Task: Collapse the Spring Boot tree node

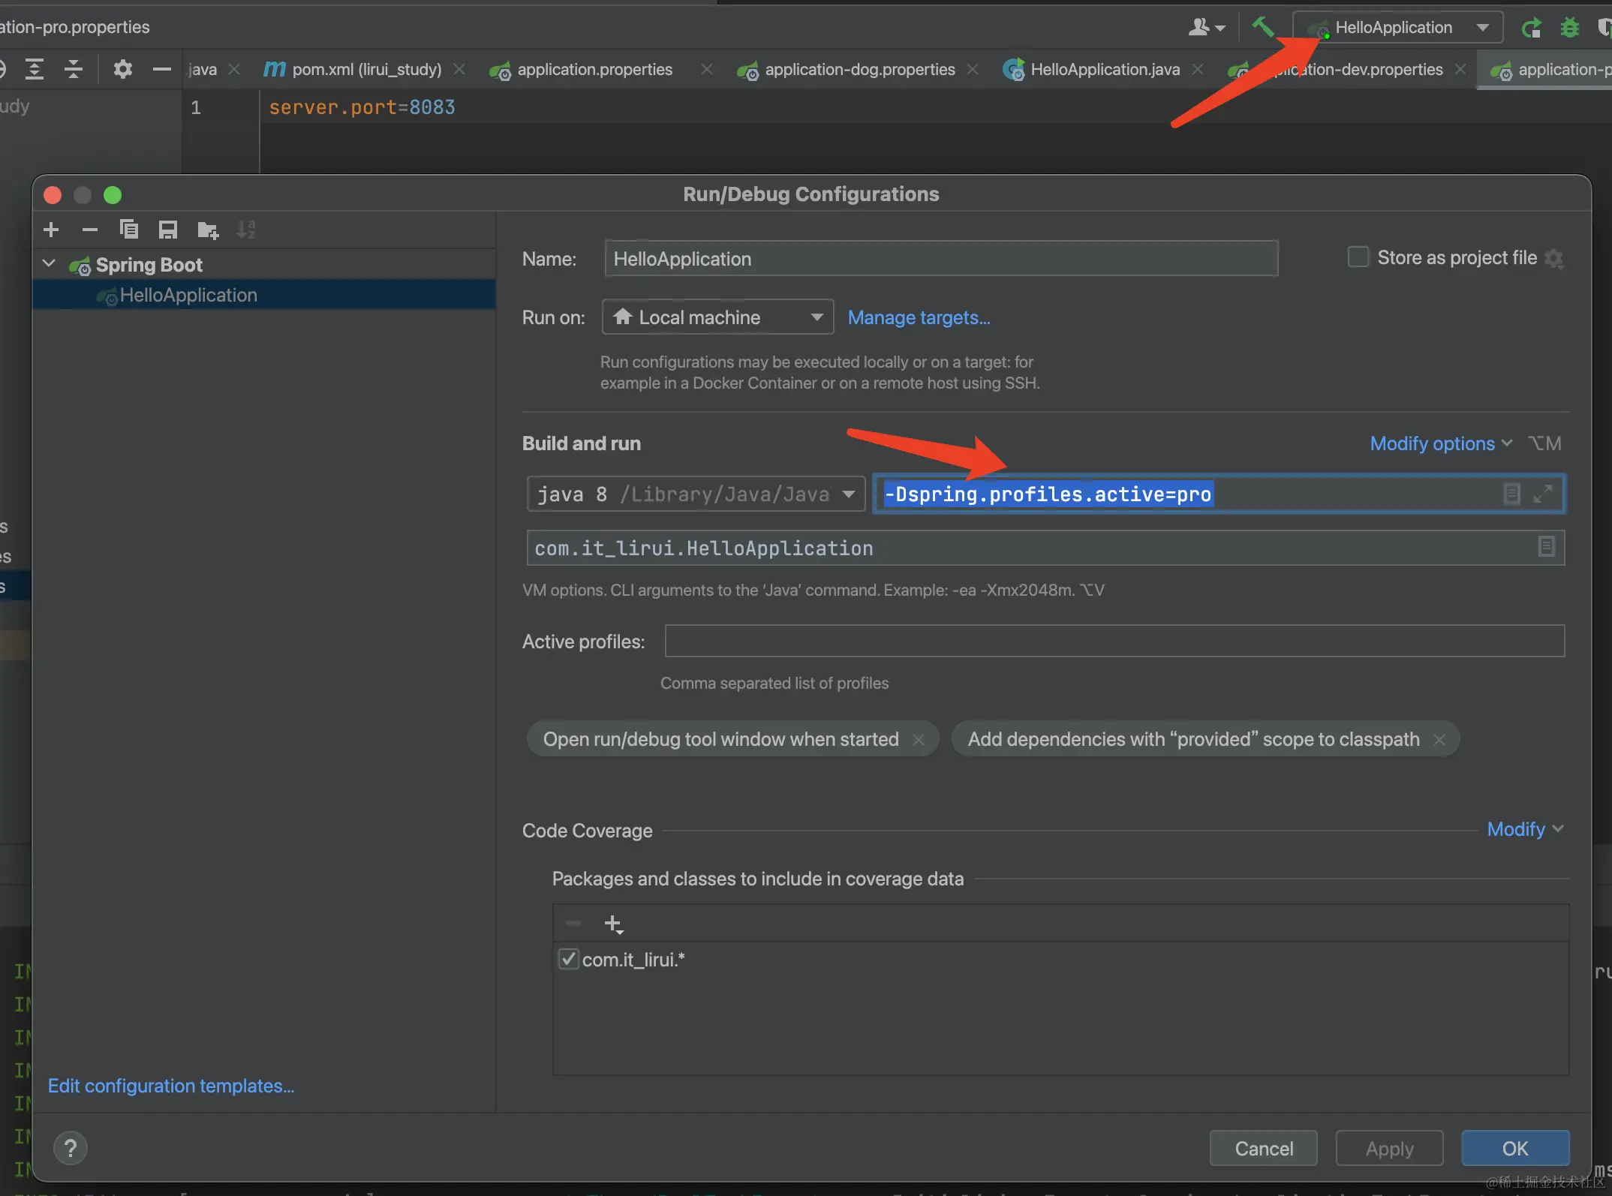Action: [x=50, y=264]
